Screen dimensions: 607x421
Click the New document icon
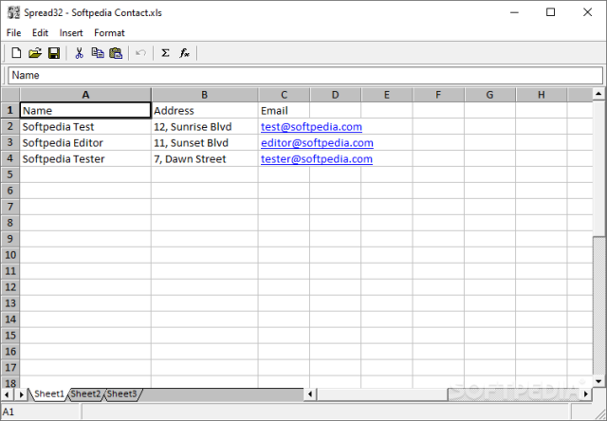tap(16, 53)
